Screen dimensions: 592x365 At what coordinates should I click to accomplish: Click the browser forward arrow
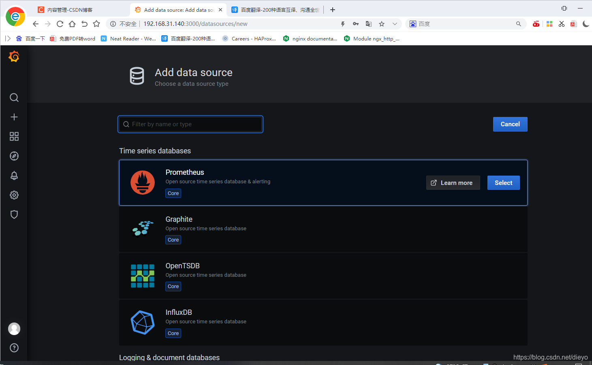click(x=48, y=24)
